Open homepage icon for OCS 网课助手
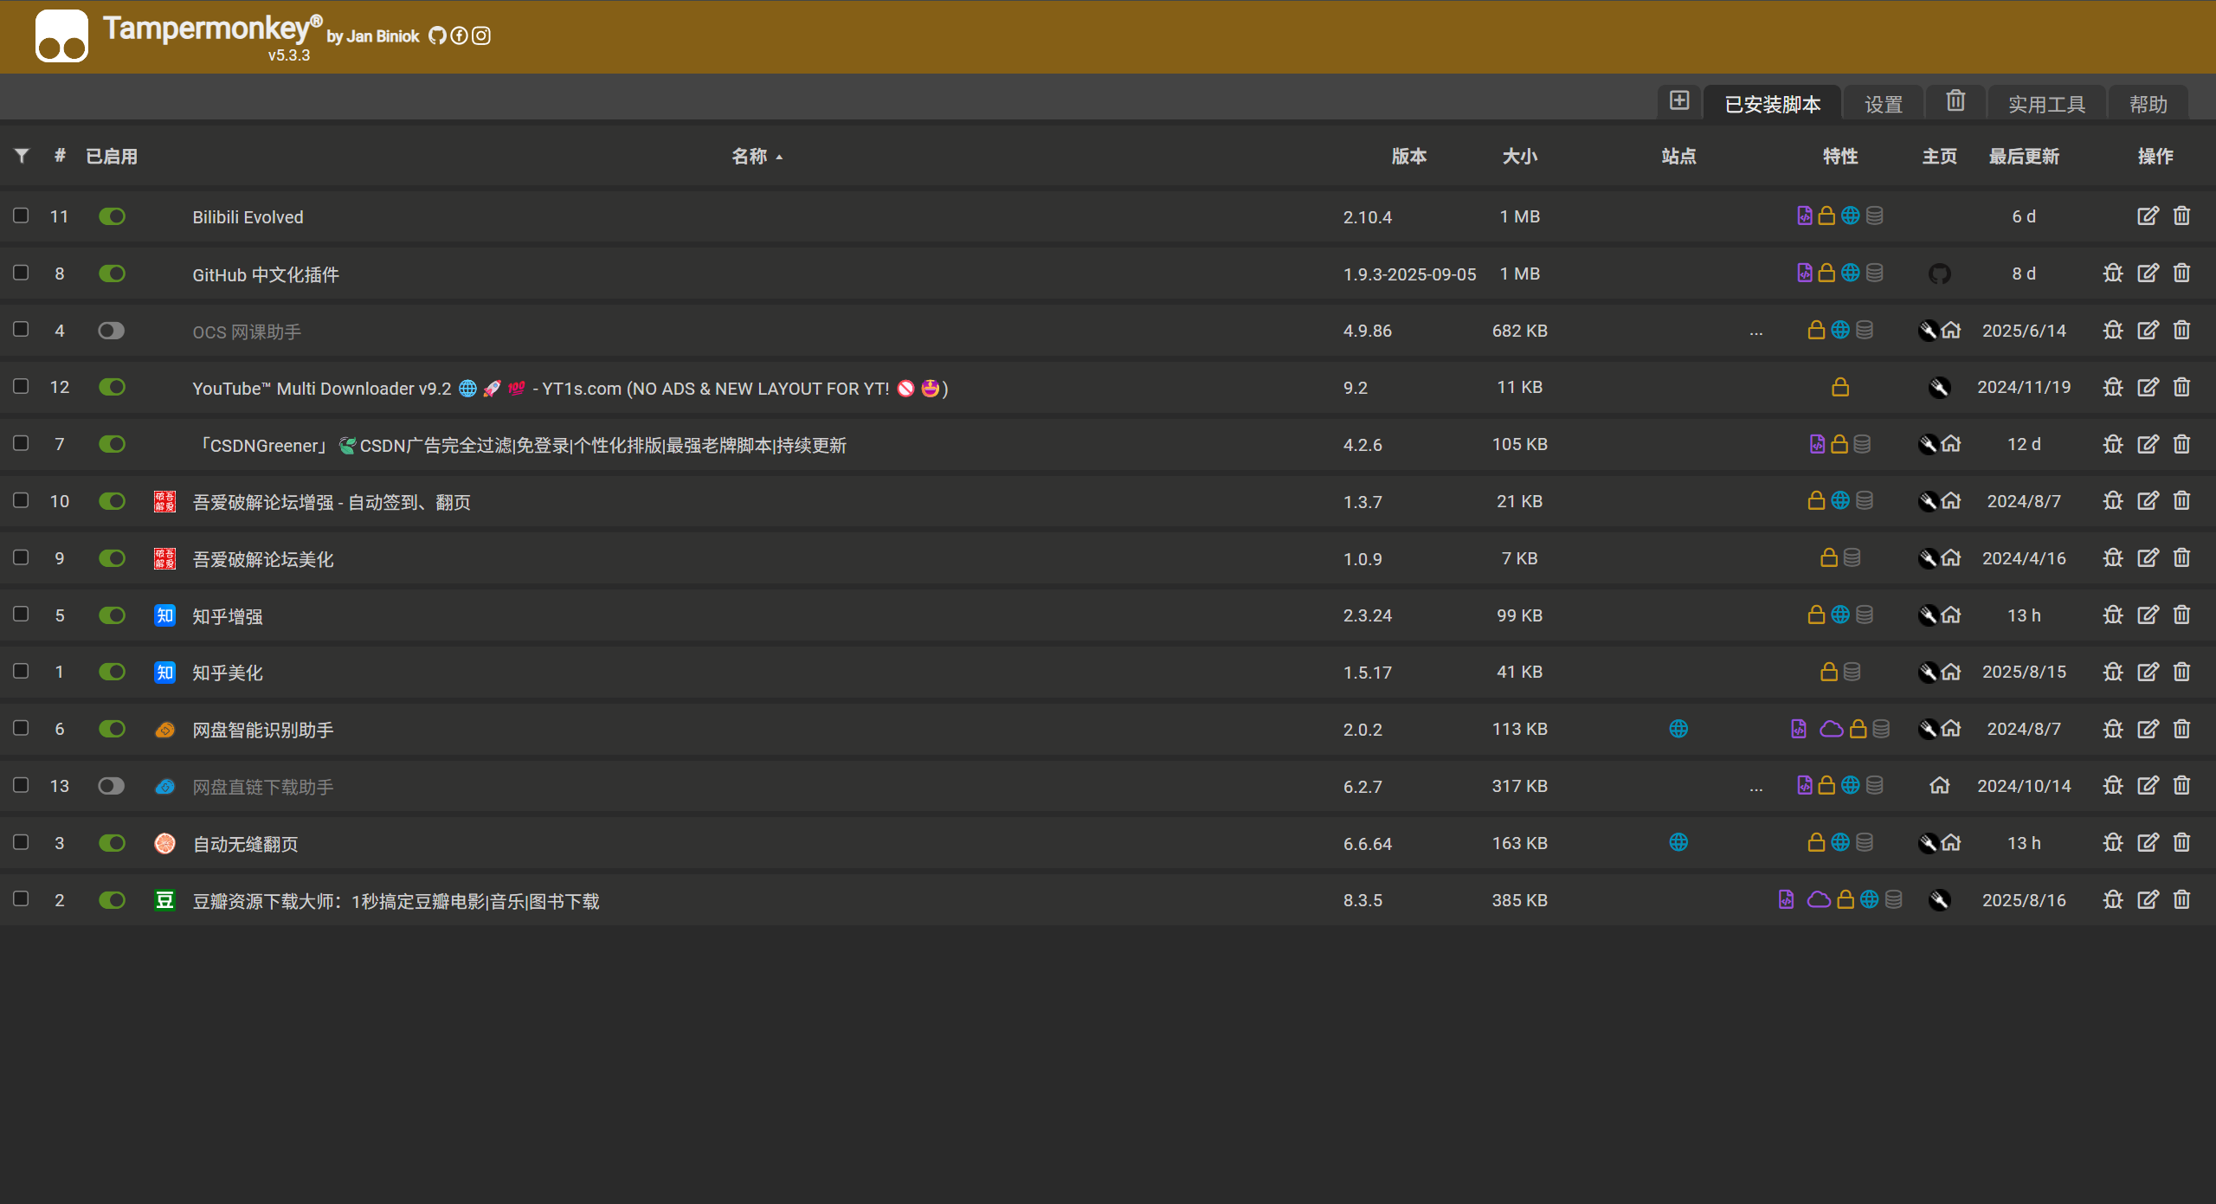The width and height of the screenshot is (2216, 1204). pyautogui.click(x=1951, y=331)
